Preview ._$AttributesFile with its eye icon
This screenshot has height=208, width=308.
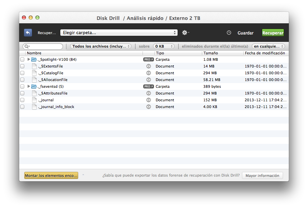click(149, 93)
